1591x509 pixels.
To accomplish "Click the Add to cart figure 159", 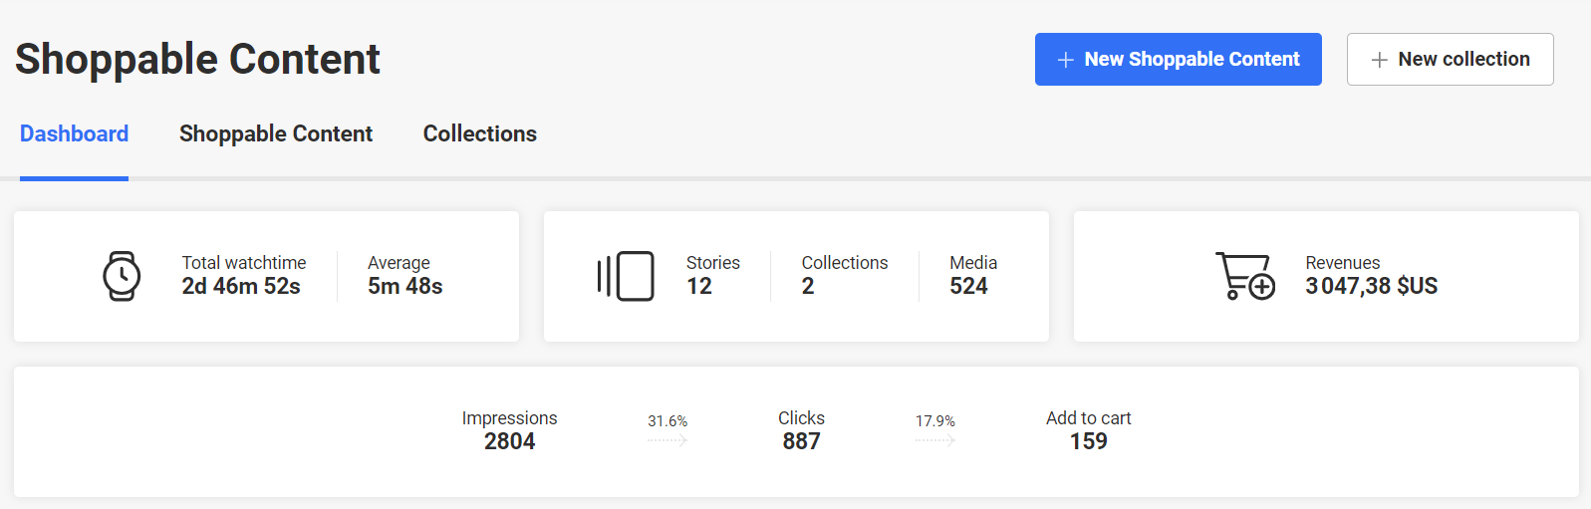I will [x=1089, y=441].
